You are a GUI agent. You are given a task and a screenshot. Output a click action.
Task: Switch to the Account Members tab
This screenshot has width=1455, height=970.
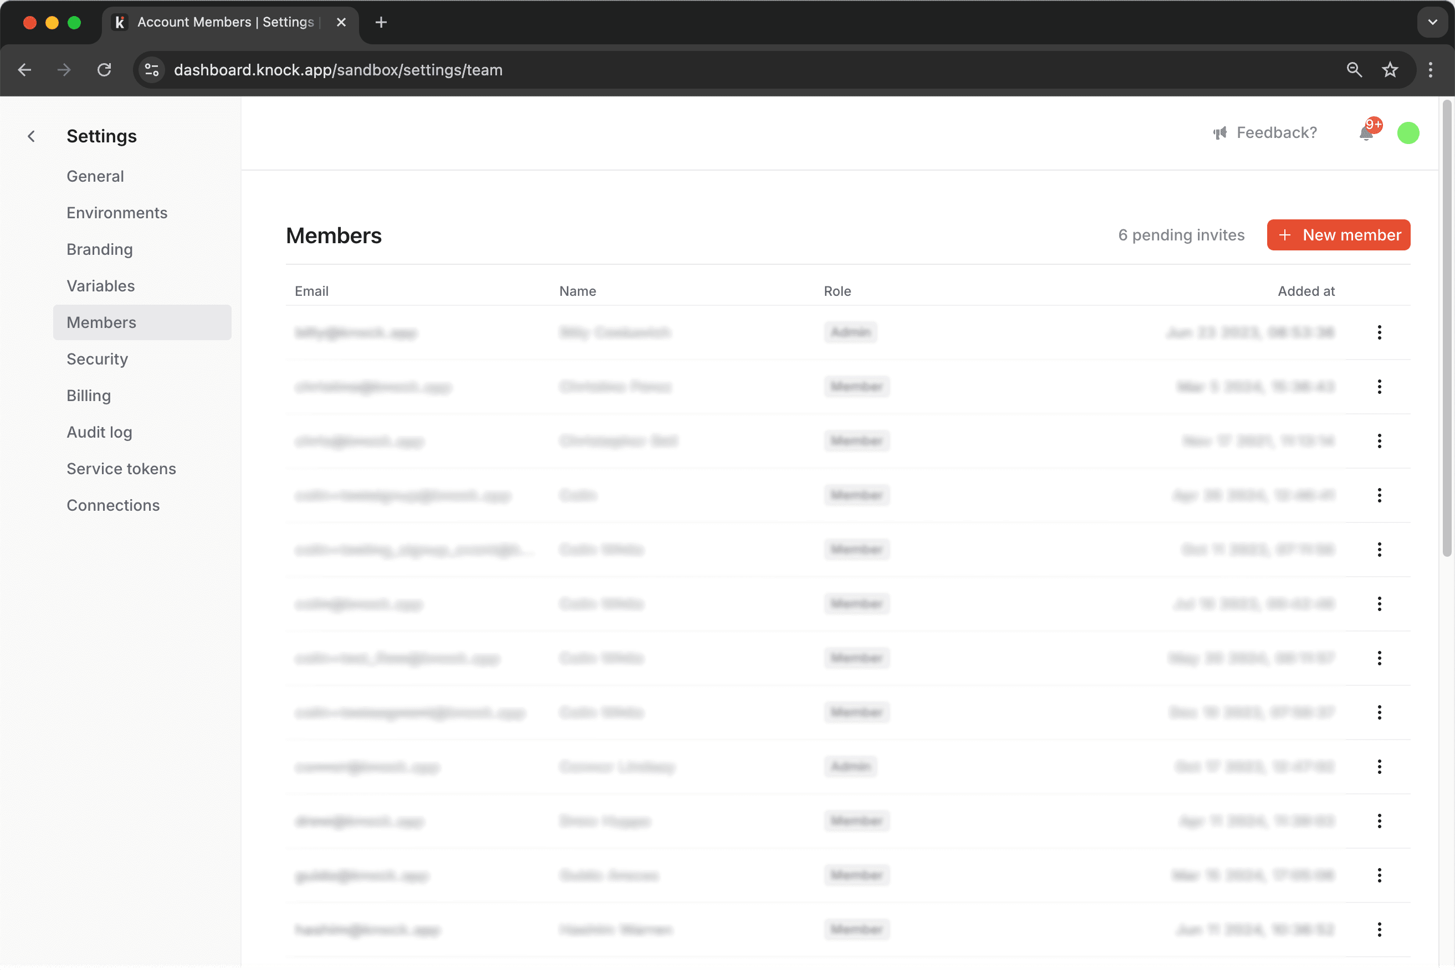click(223, 22)
